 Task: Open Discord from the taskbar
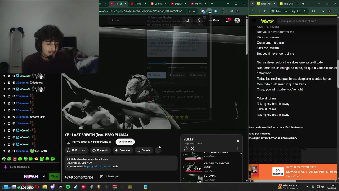pyautogui.click(x=52, y=187)
